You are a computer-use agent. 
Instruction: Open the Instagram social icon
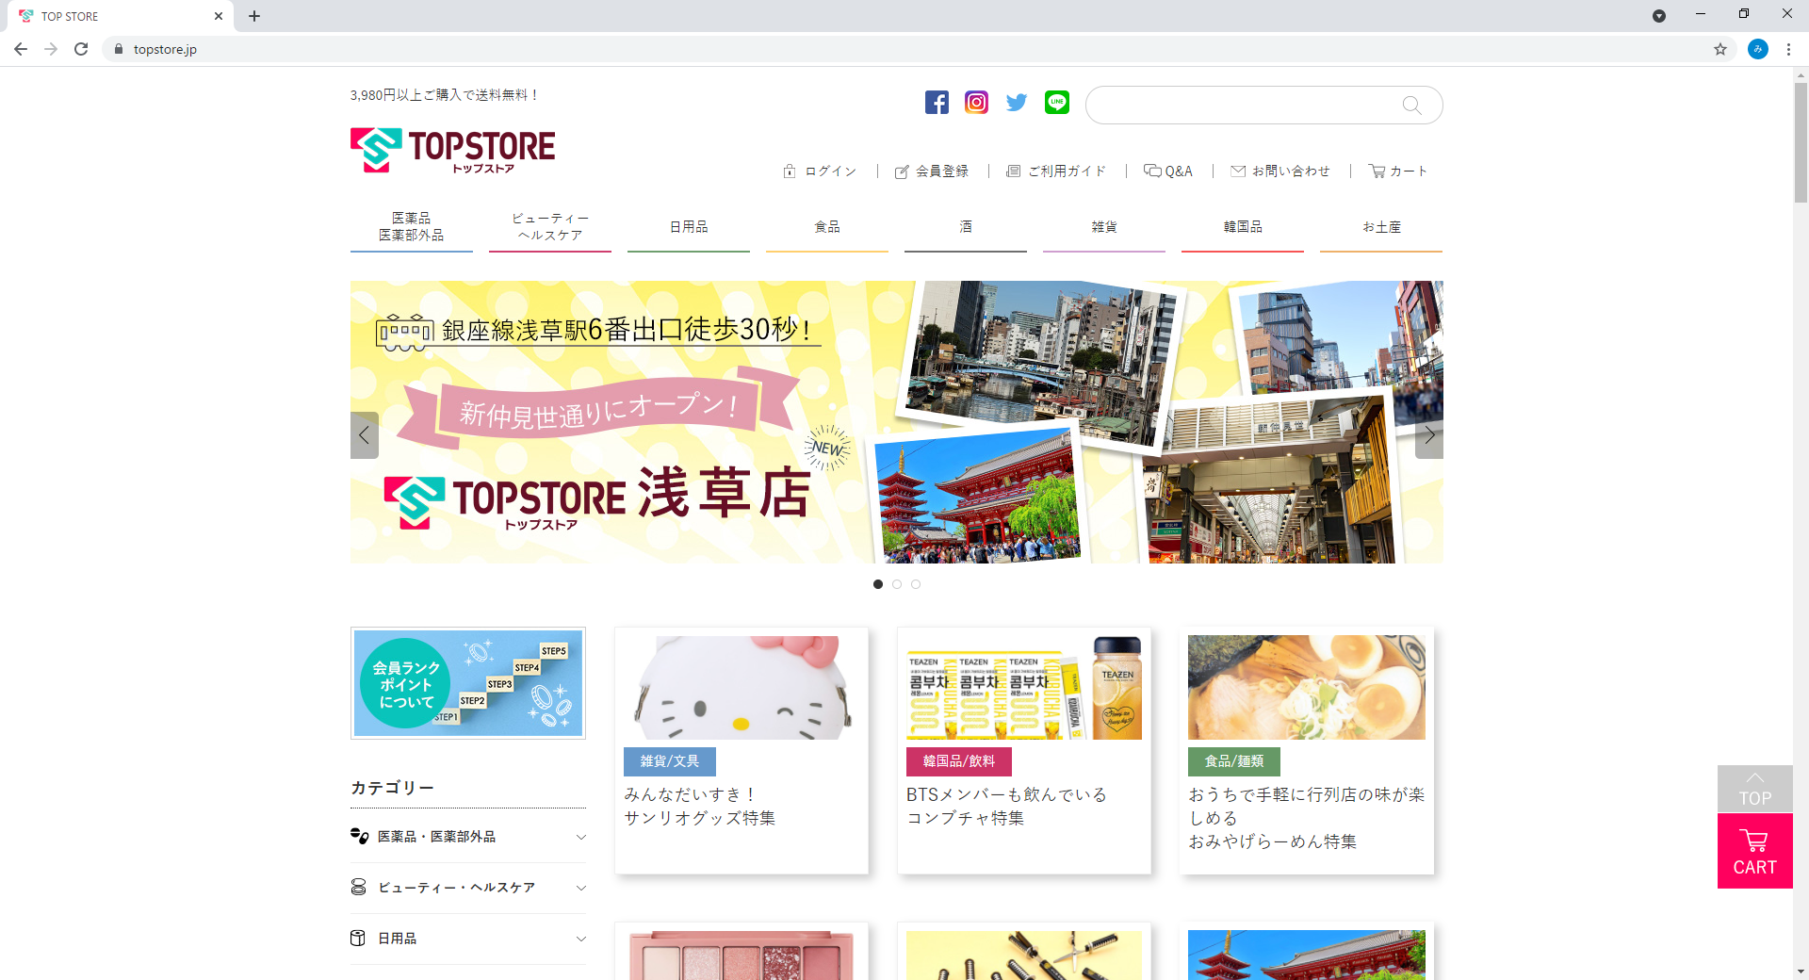(976, 103)
